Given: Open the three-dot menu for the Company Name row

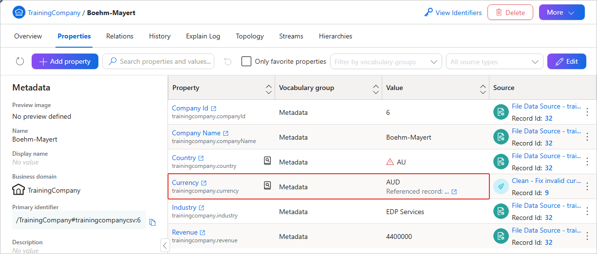Looking at the screenshot, I should 587,137.
